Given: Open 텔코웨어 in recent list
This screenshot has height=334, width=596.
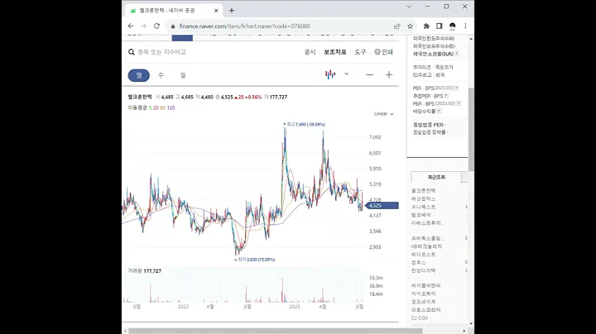Looking at the screenshot, I should point(421,215).
